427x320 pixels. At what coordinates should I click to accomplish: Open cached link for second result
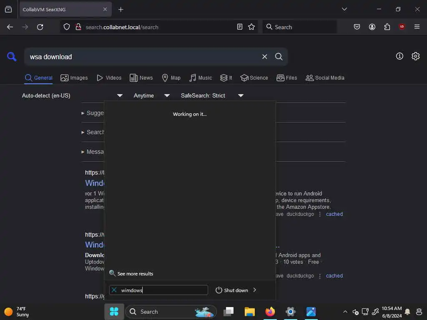(334, 276)
